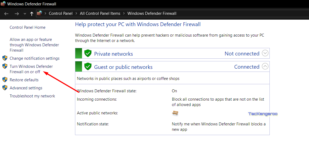Click green shield icon for Guest or public networks
This screenshot has height=148, width=309.
pos(88,67)
